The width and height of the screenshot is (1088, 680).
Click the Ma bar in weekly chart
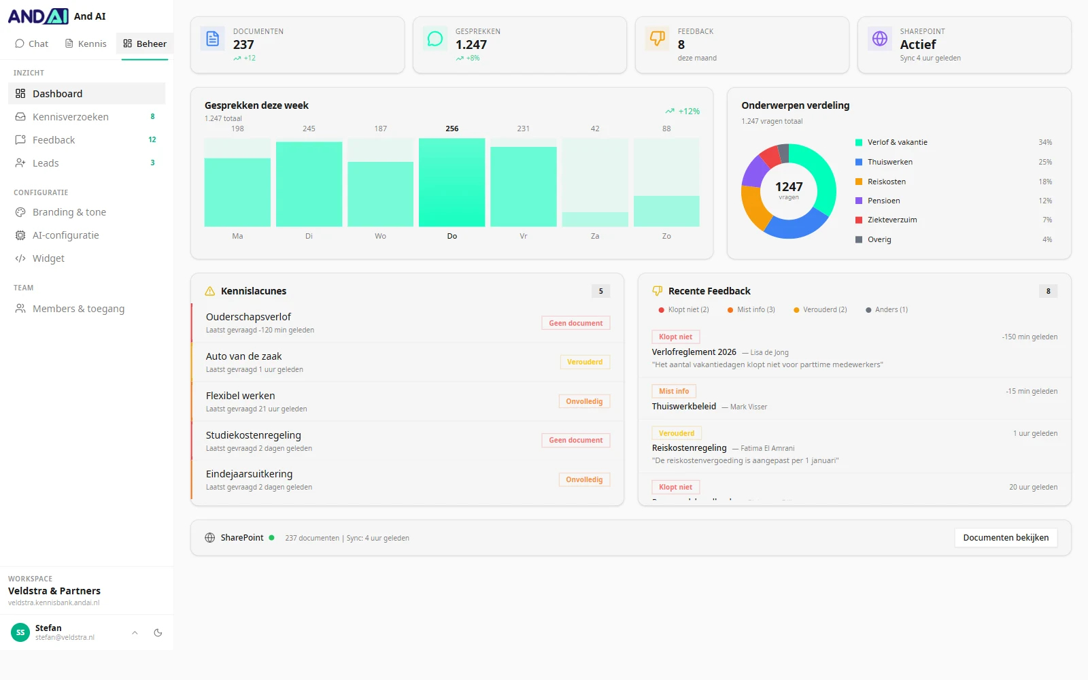coord(237,192)
